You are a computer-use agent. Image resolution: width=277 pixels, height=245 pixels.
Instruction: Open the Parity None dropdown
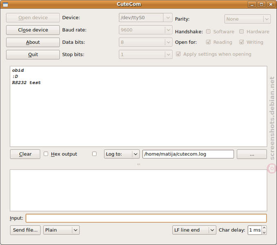[248, 19]
